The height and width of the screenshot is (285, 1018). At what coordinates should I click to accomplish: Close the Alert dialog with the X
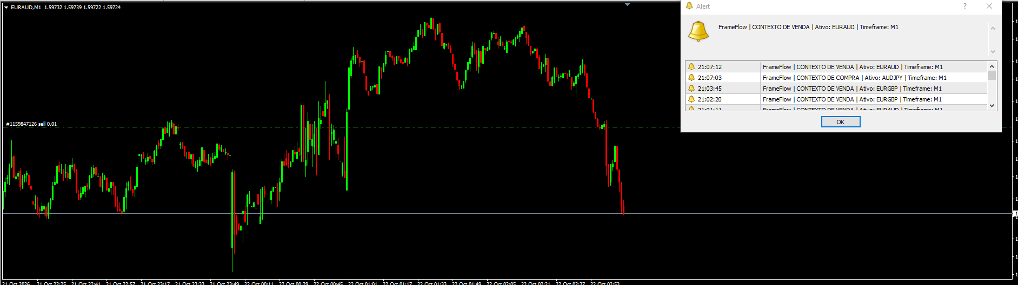(x=989, y=6)
